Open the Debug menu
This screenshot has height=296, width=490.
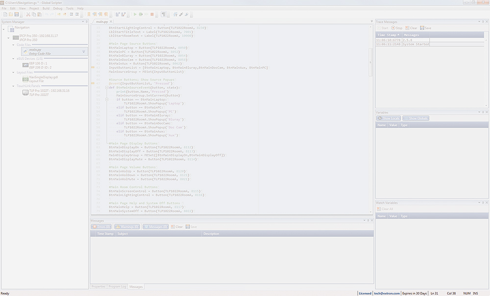click(x=58, y=8)
